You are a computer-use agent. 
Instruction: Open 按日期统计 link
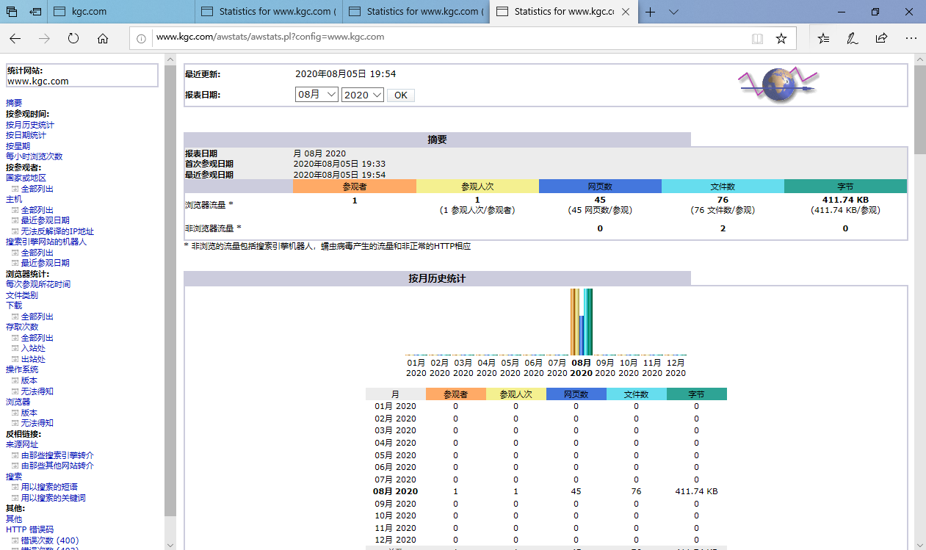26,135
